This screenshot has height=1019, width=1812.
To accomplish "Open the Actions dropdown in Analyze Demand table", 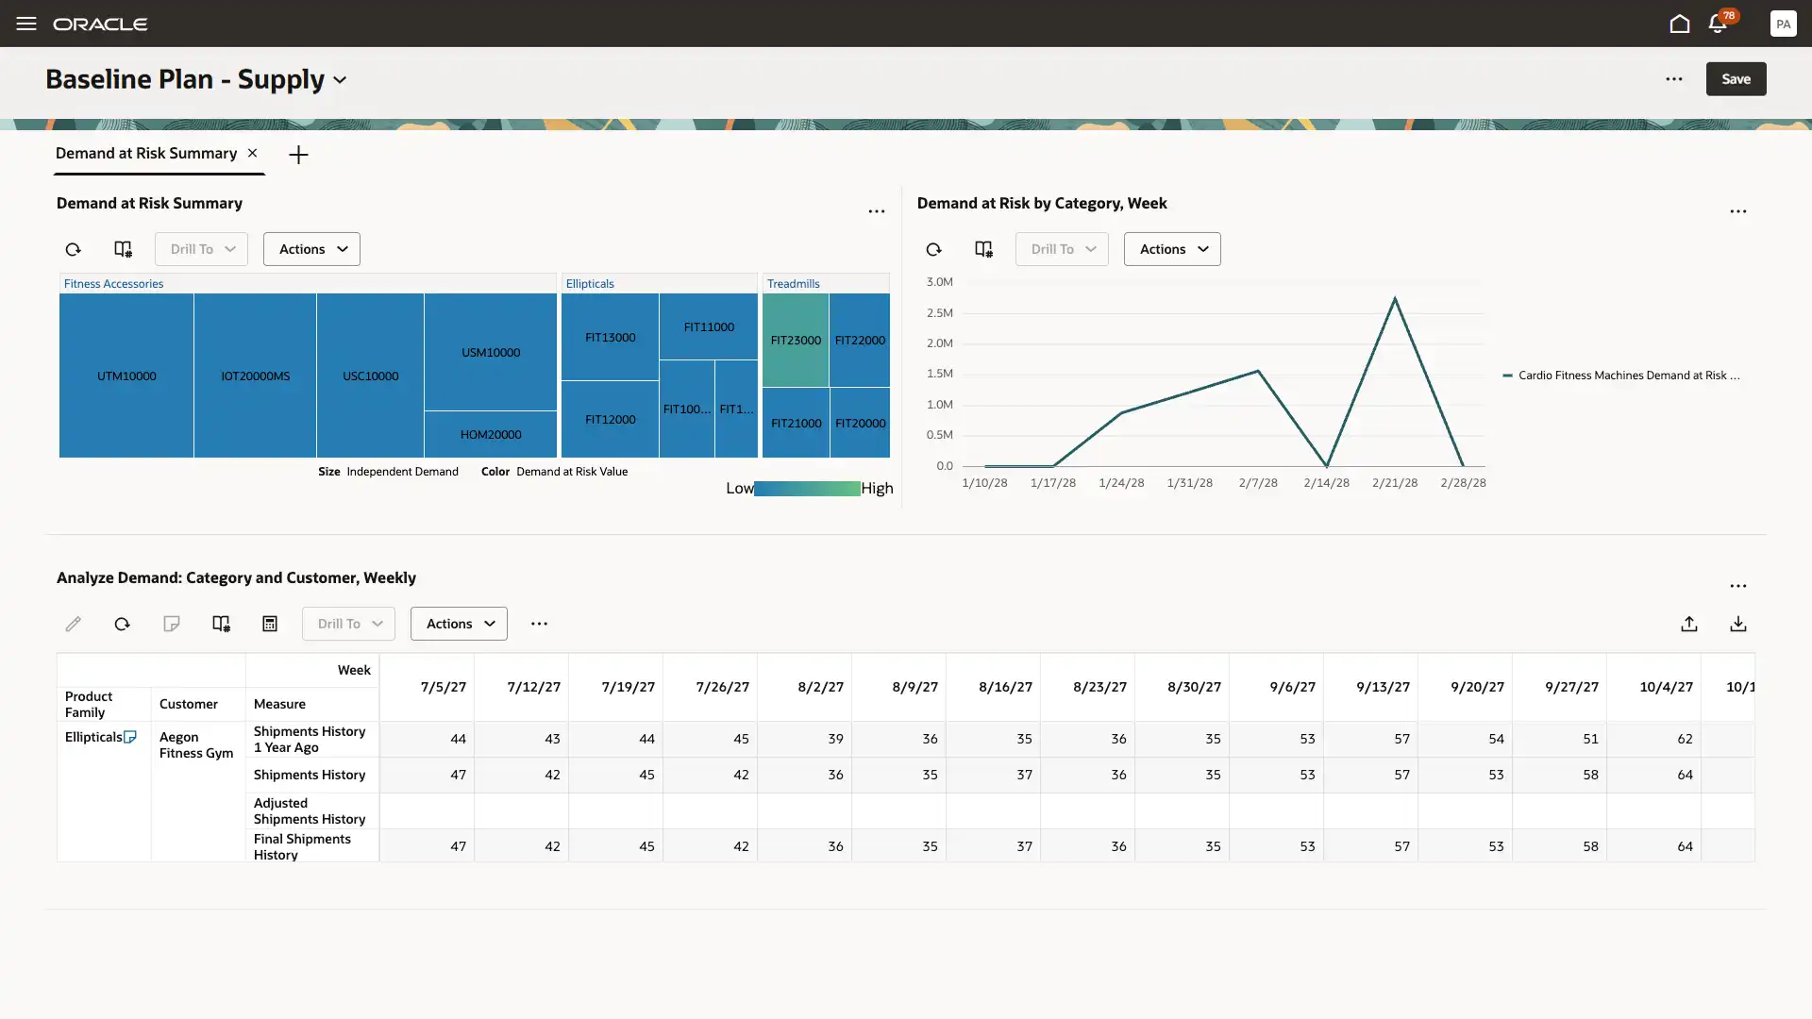I will click(459, 624).
